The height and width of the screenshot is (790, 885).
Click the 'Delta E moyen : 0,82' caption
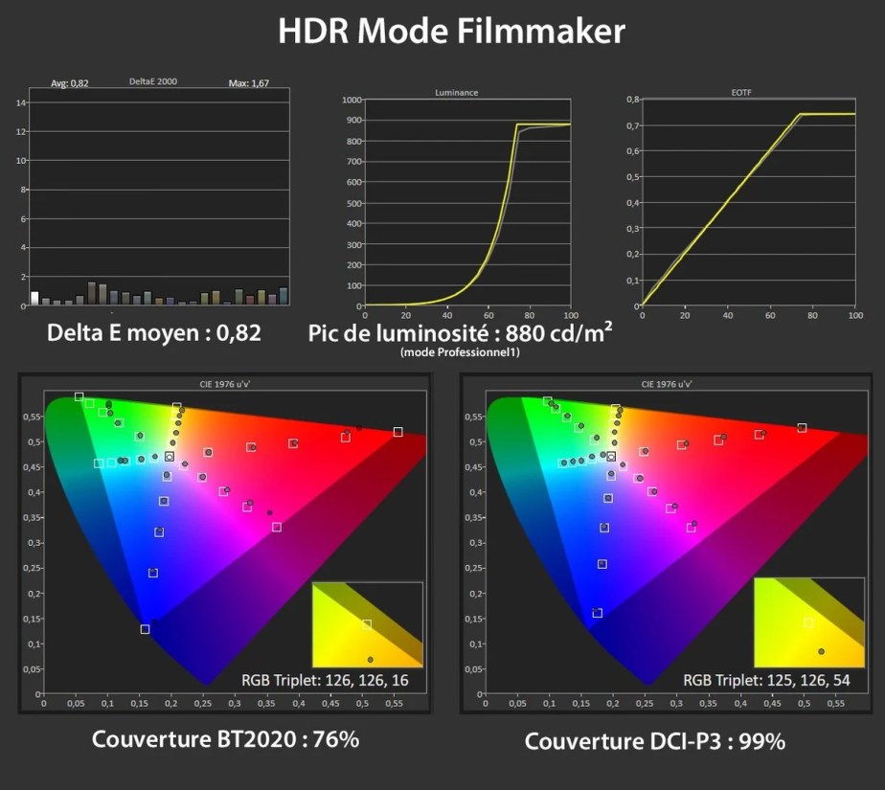(x=154, y=333)
